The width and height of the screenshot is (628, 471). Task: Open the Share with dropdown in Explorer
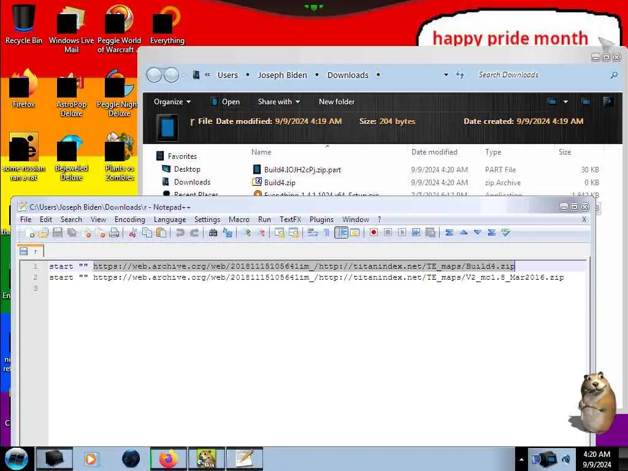279,102
